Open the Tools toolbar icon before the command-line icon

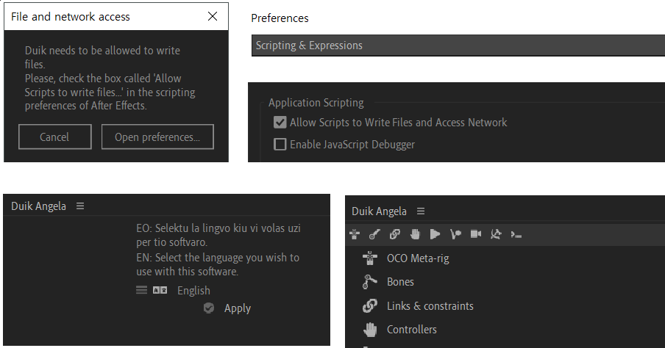(x=496, y=234)
